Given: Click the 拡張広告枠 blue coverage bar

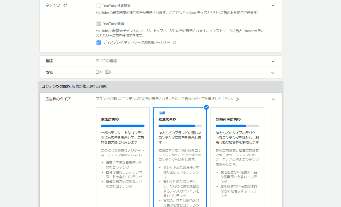Looking at the screenshot, I should click(123, 126).
